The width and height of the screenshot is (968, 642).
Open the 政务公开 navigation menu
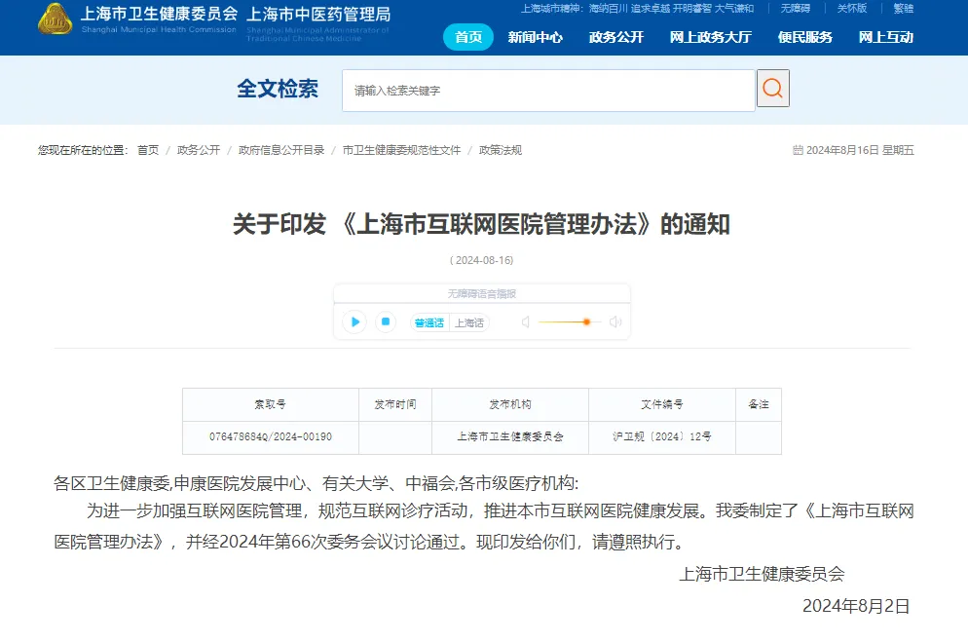(x=615, y=37)
